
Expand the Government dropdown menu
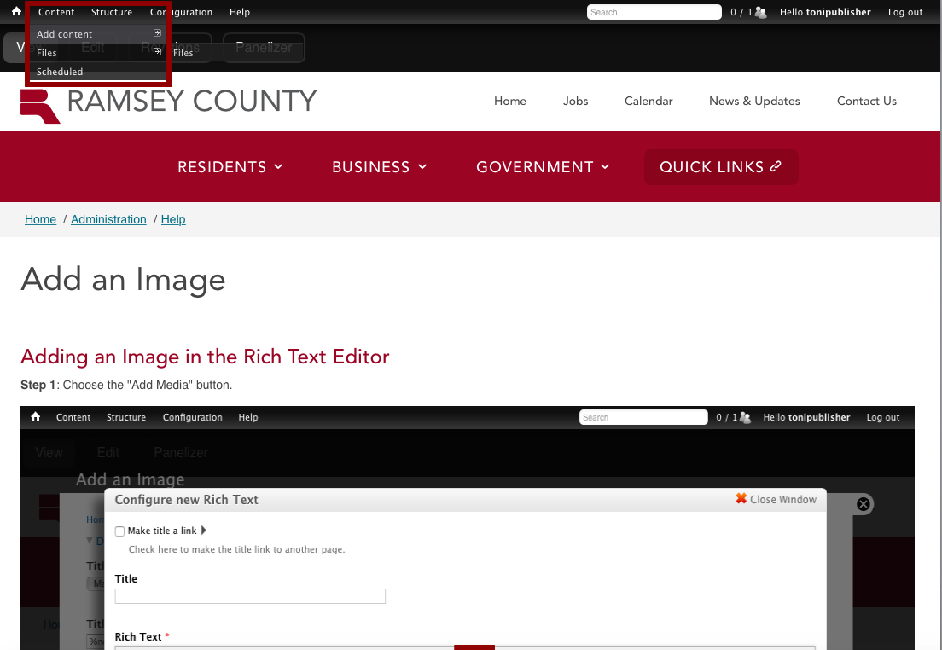click(543, 167)
